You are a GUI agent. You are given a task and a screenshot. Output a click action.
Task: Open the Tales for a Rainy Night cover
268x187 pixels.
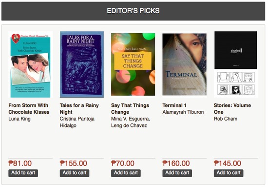(x=82, y=64)
